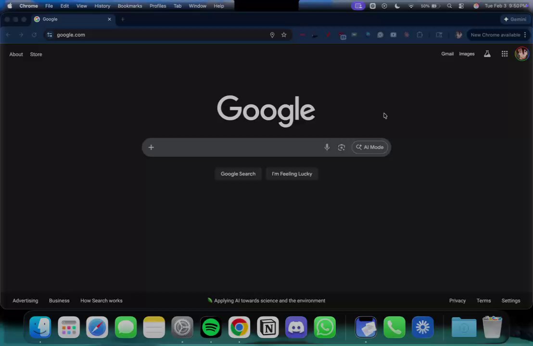Open Images link
Screen dimensions: 533x346
coord(467,54)
